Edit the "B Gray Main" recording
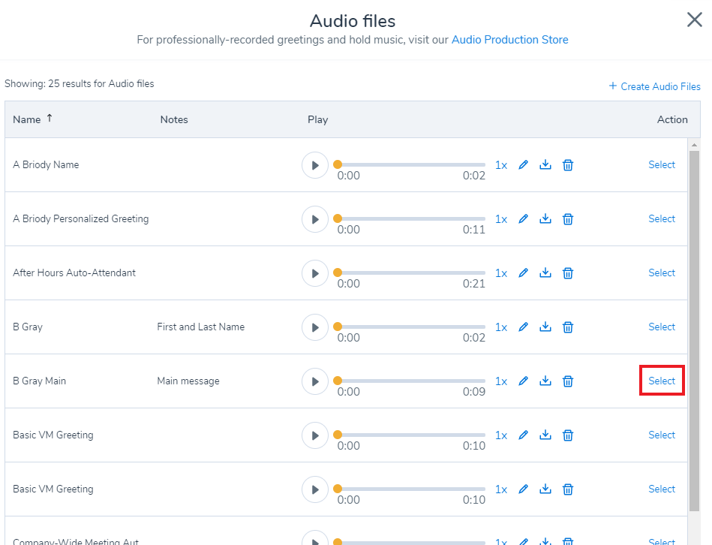712x545 pixels. [523, 381]
